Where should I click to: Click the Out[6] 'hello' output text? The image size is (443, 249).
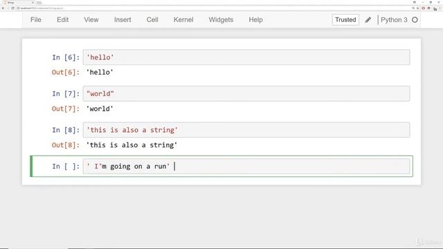pyautogui.click(x=100, y=72)
